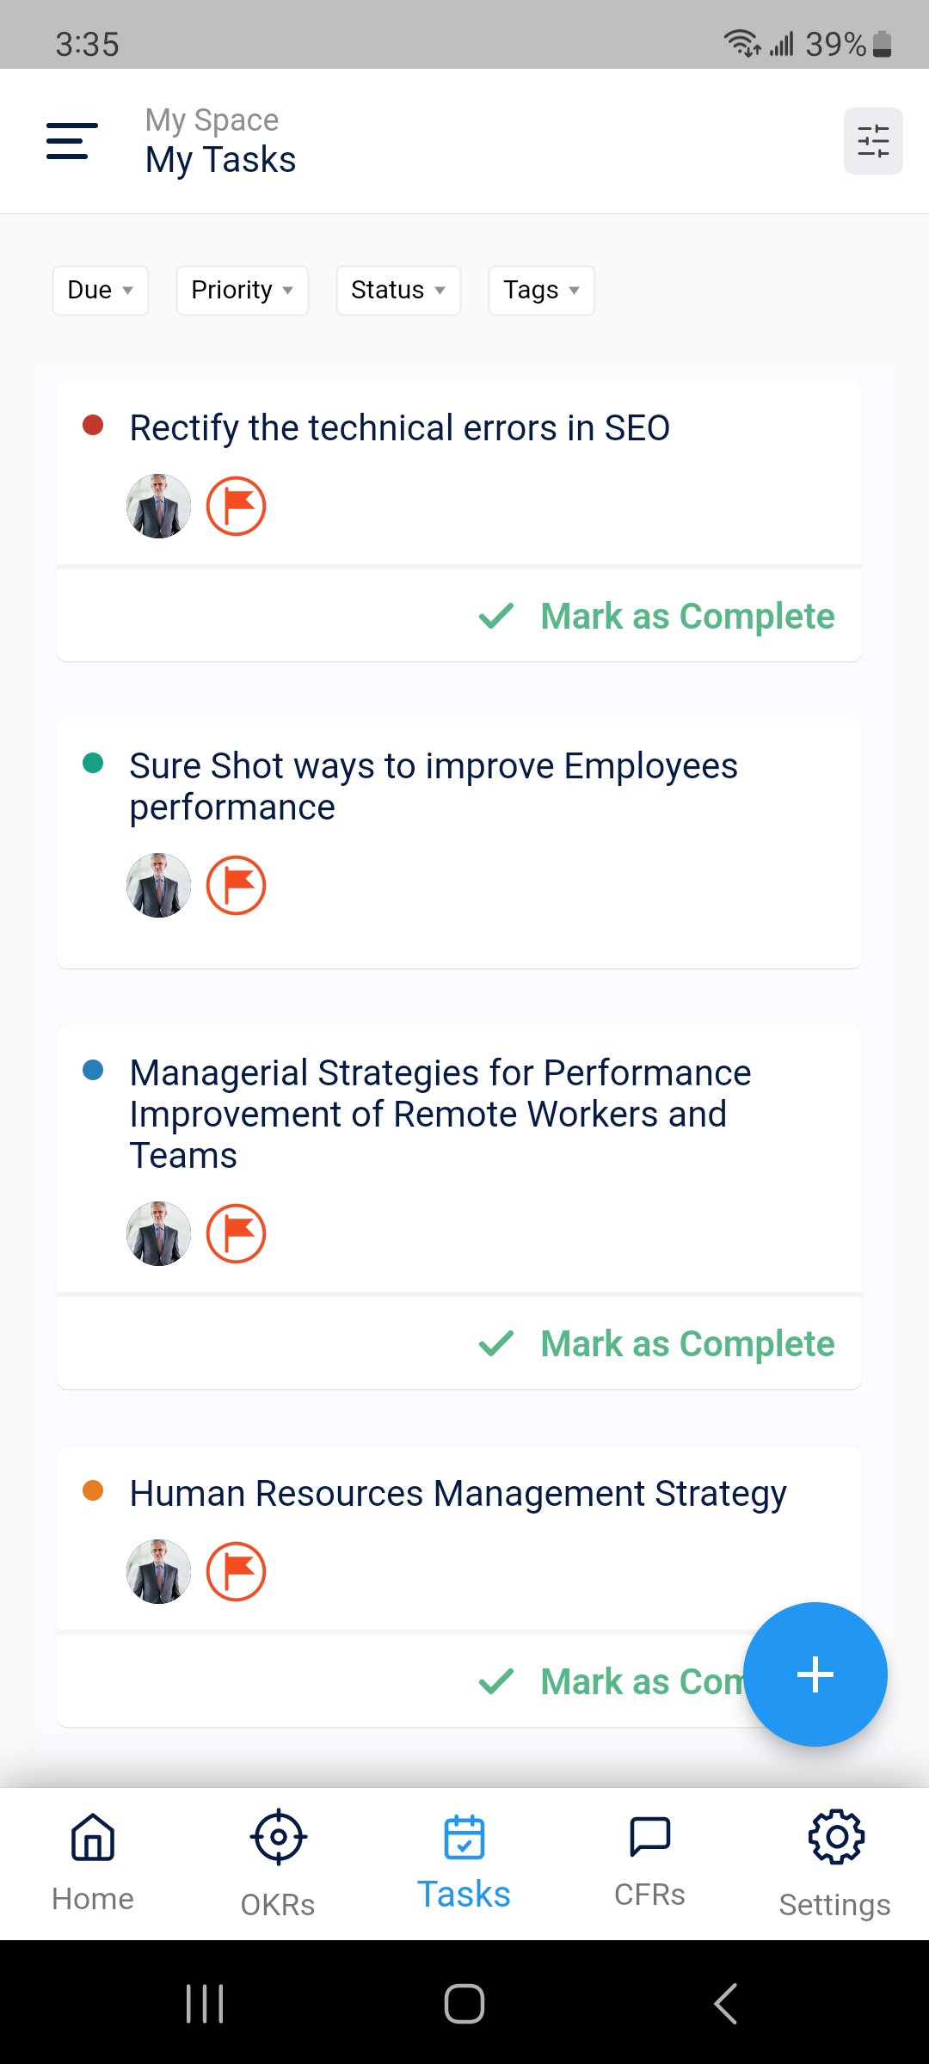Screen dimensions: 929x2064
Task: Switch to the CFRs tab
Action: [x=649, y=1864]
